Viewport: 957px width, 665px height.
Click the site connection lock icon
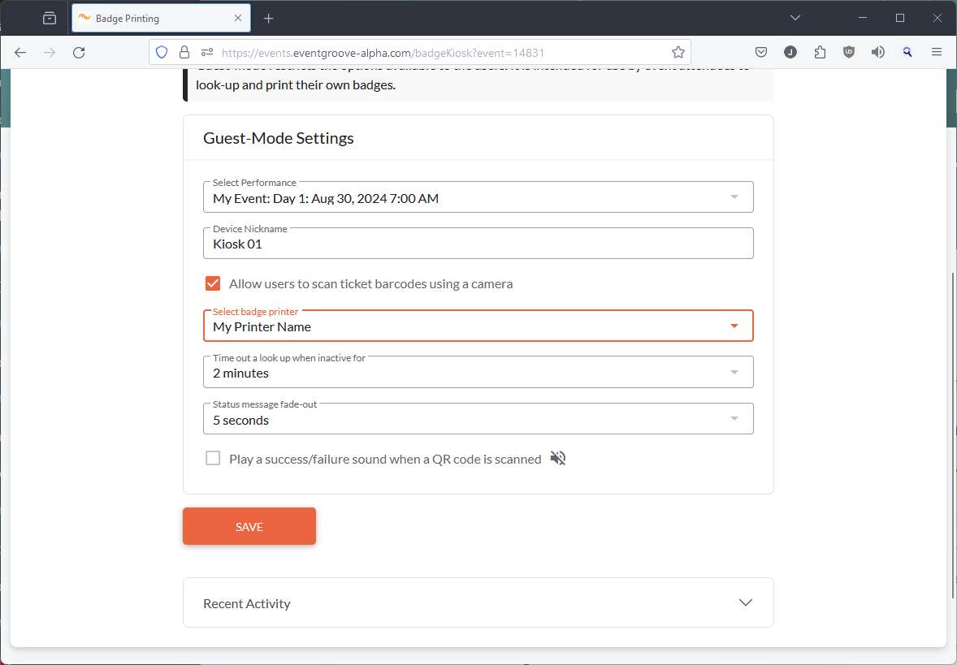[184, 51]
